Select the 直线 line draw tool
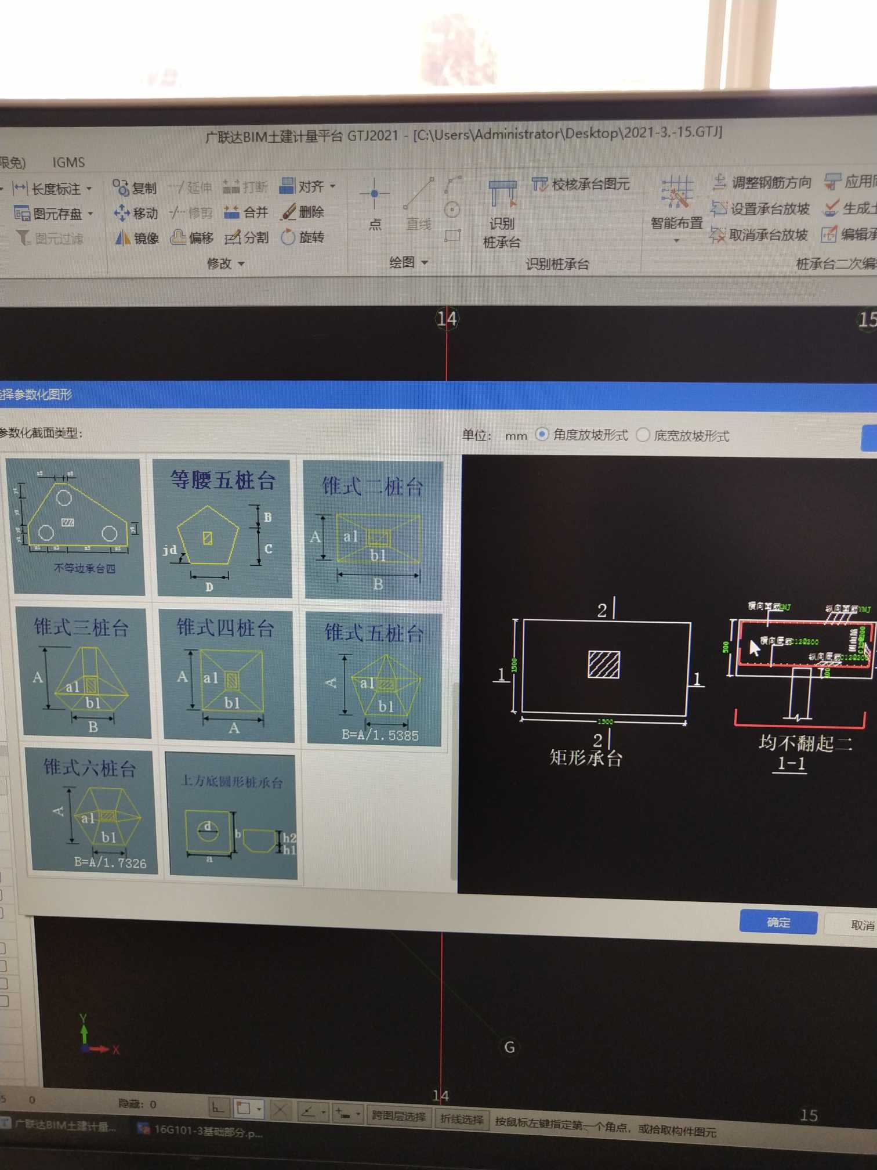The height and width of the screenshot is (1170, 877). coord(419,204)
